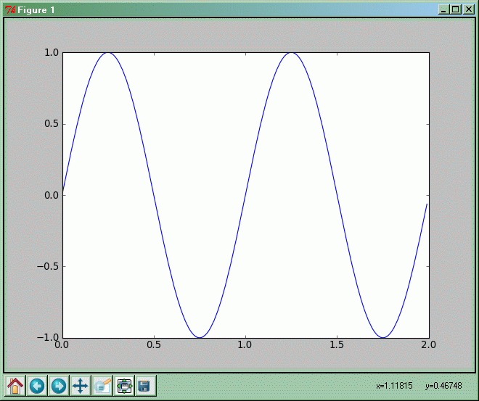Click the x=1.11815 coordinate readout

394,386
